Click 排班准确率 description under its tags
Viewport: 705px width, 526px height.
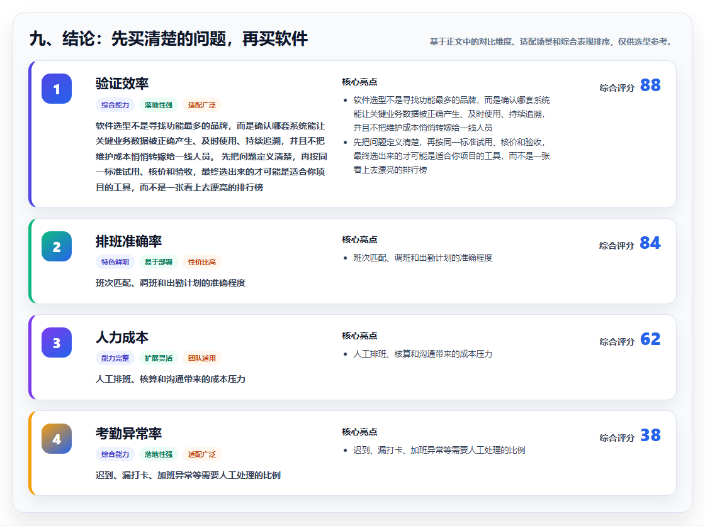click(x=171, y=283)
